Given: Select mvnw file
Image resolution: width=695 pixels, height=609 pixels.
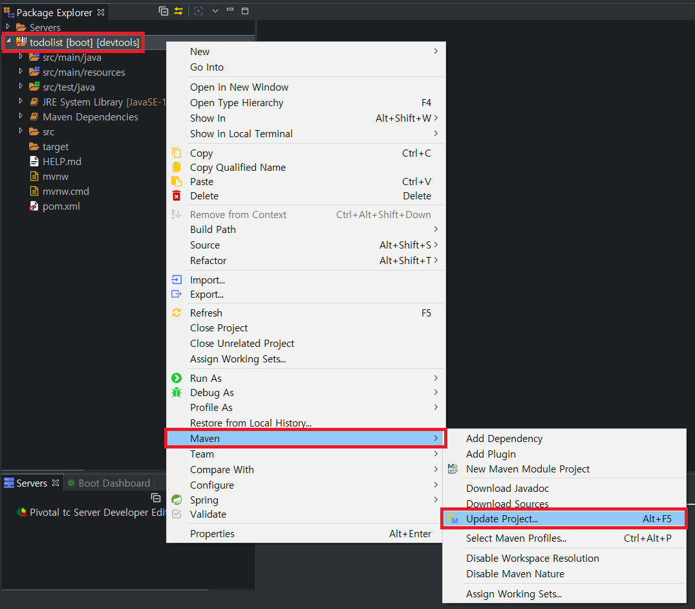Looking at the screenshot, I should tap(56, 177).
